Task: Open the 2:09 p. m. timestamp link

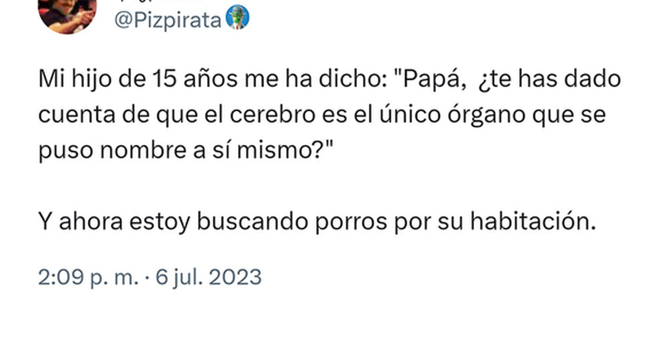Action: tap(88, 277)
